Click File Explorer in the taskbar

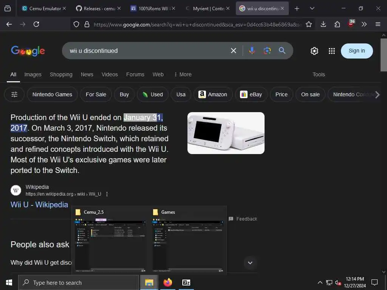pos(149,282)
